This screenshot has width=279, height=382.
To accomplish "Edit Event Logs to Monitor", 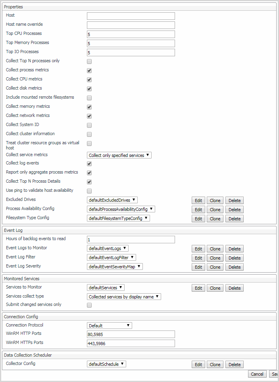I will click(x=198, y=249).
